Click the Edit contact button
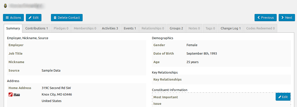297x107 pixels. point(34,17)
